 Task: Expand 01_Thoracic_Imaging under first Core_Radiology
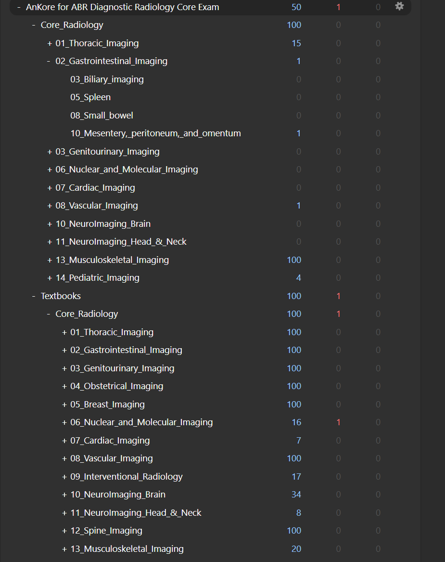point(49,43)
